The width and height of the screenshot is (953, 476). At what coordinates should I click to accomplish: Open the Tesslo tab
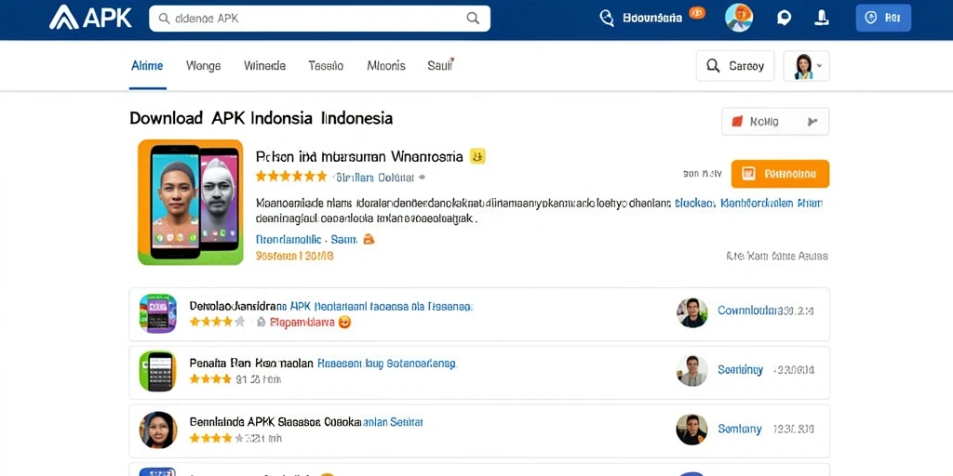click(x=326, y=66)
